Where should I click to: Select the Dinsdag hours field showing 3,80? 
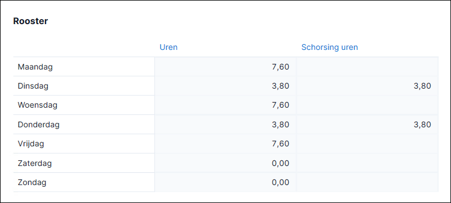tap(225, 86)
